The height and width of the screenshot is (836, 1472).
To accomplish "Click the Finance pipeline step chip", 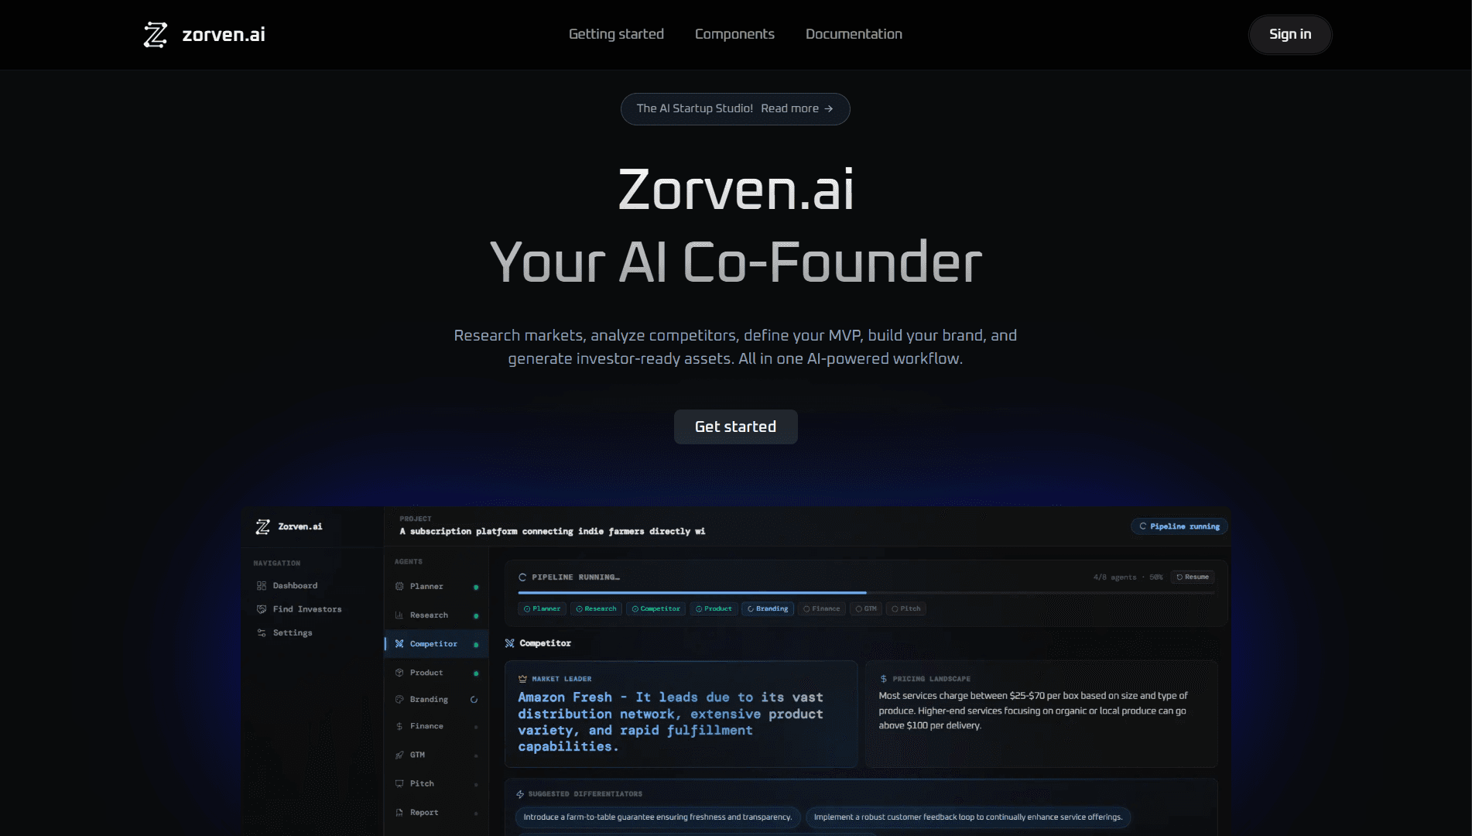I will (821, 608).
